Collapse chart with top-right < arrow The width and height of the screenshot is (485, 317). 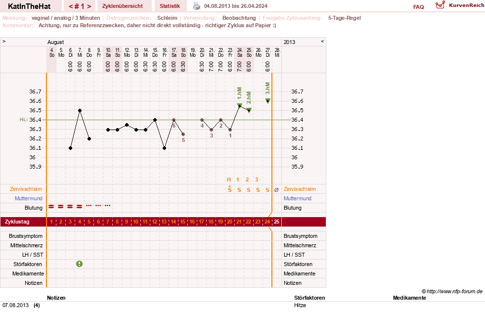click(322, 42)
